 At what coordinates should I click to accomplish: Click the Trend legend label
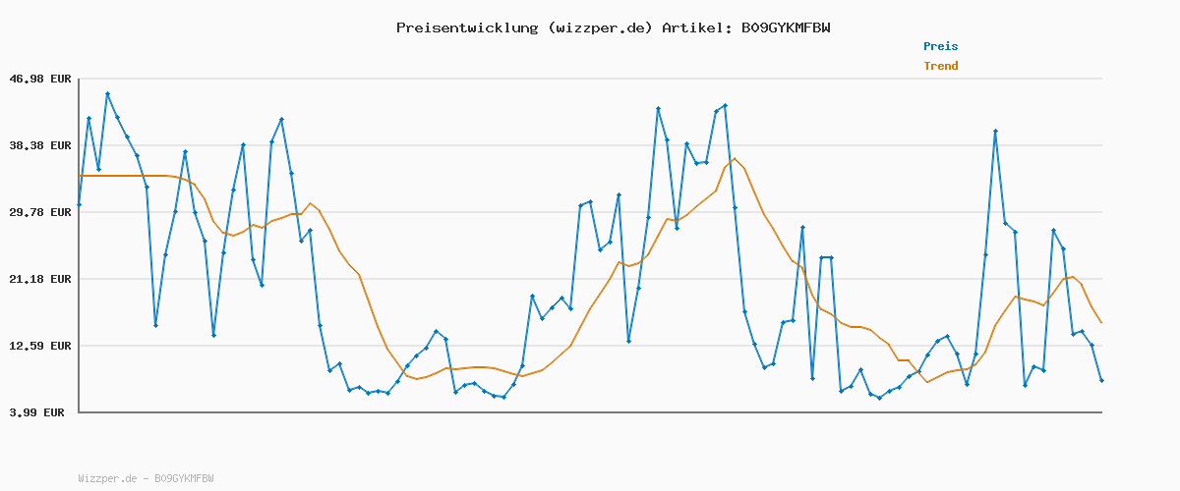point(940,66)
